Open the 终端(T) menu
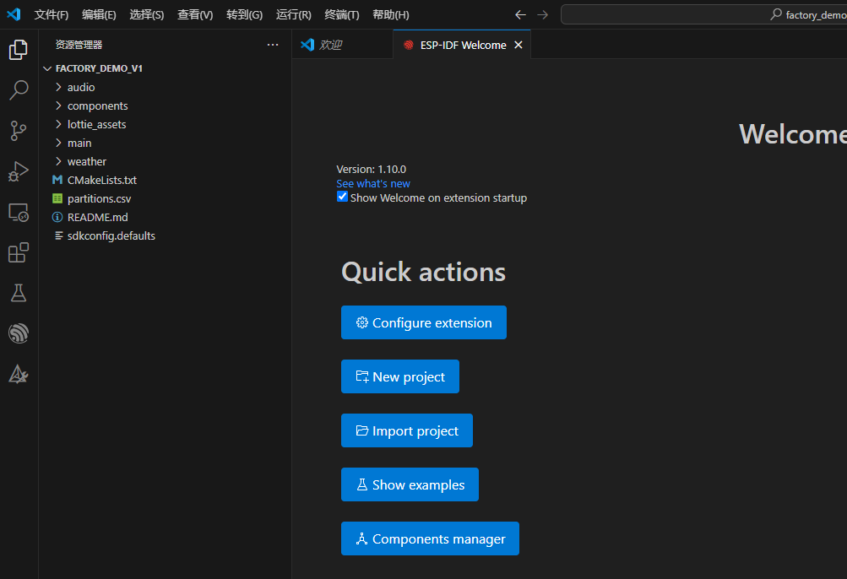 [342, 14]
